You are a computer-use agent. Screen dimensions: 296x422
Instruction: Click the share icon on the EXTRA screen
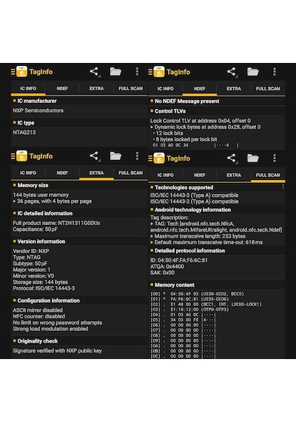point(94,155)
